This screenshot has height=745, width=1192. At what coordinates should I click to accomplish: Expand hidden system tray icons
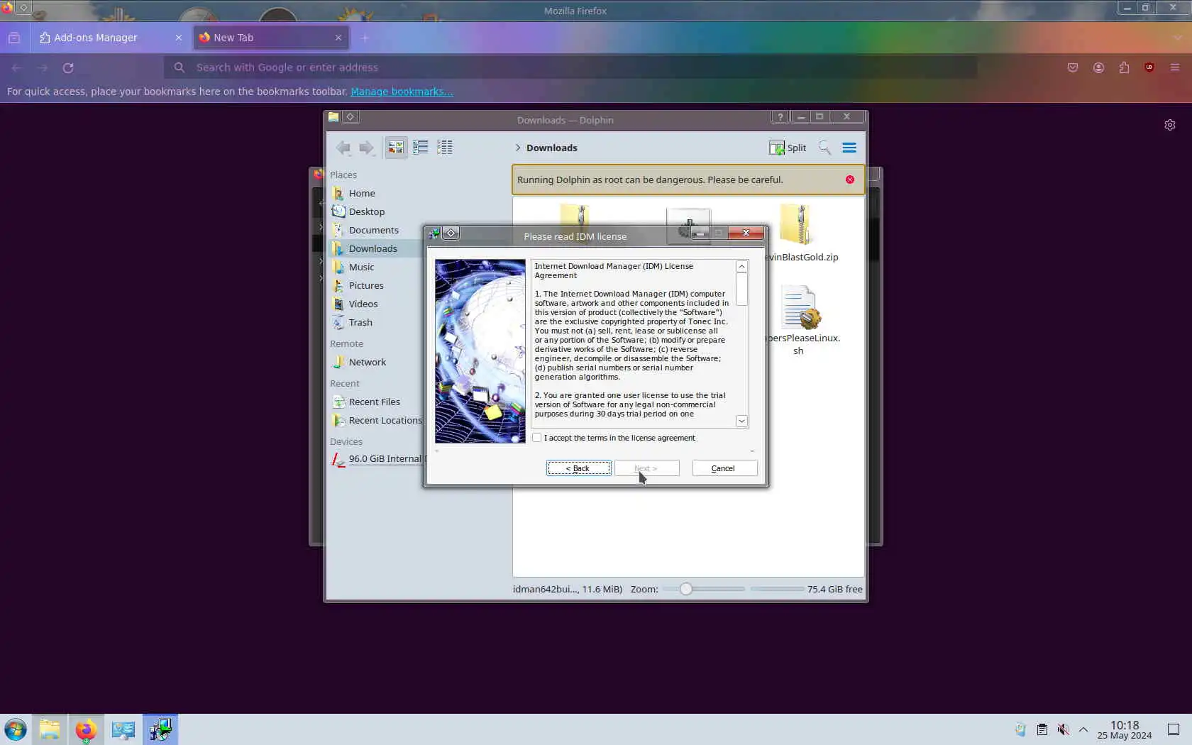[1083, 729]
